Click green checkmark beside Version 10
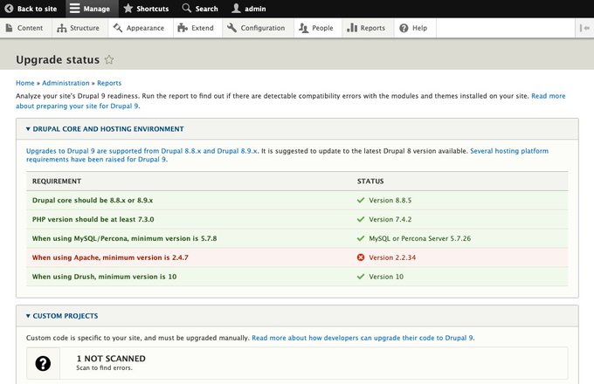594x384 pixels. 361,277
